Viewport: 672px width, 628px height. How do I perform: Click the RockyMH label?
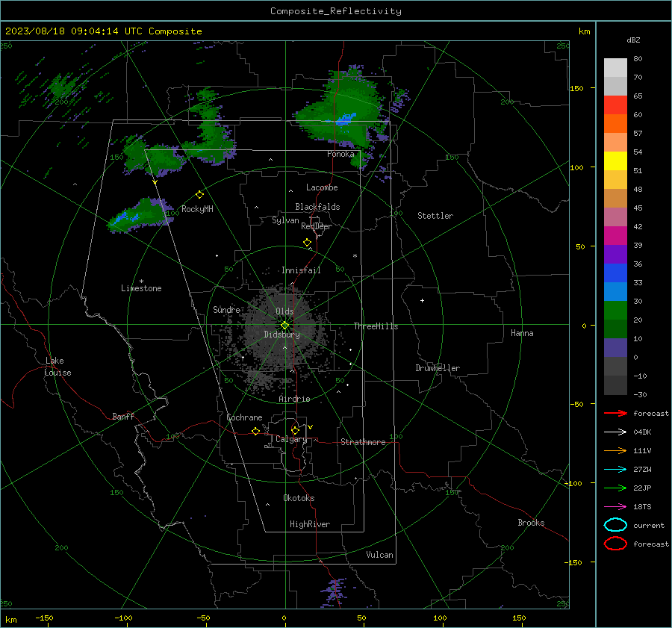pos(197,209)
